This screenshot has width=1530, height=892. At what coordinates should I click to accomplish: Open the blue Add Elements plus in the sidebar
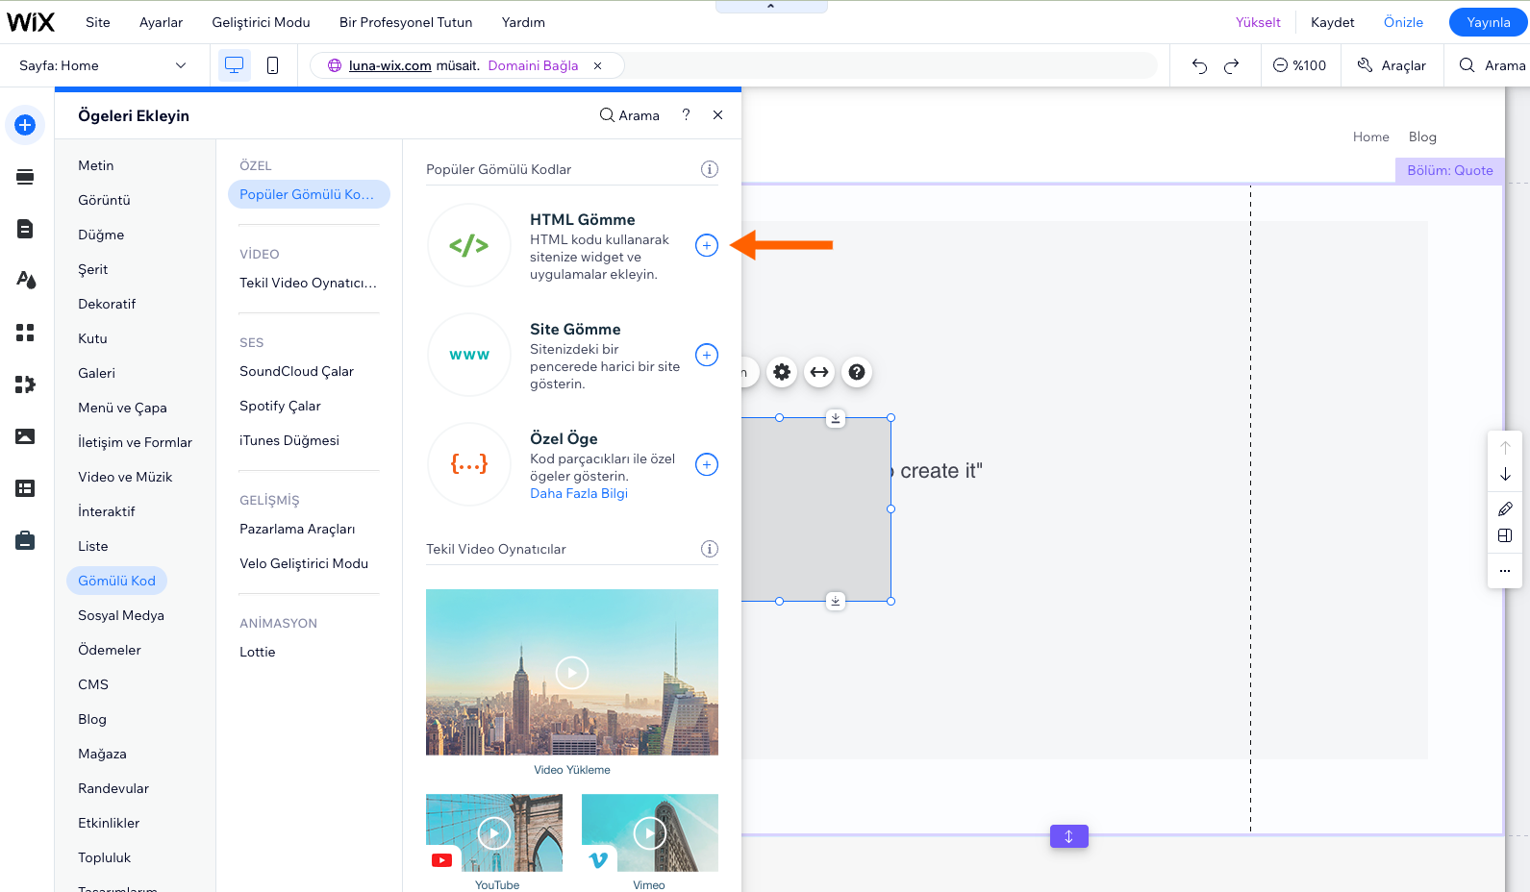point(25,125)
